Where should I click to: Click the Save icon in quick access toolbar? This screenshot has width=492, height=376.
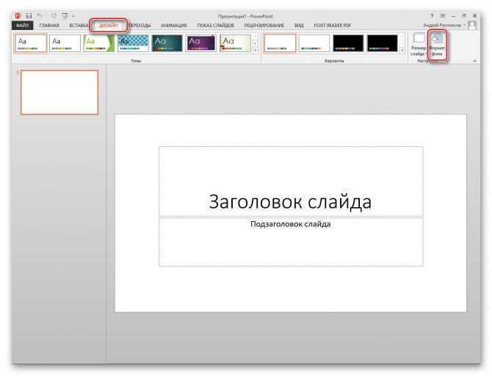(x=29, y=15)
